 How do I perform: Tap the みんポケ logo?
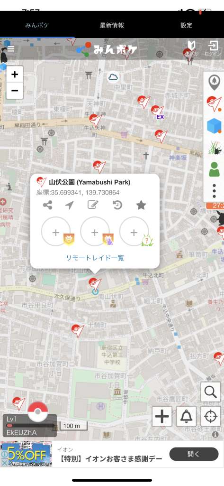(107, 49)
